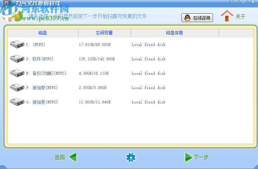Click Local fixed disk in G: row
Viewport: 258px width, 169px height.
tap(148, 102)
